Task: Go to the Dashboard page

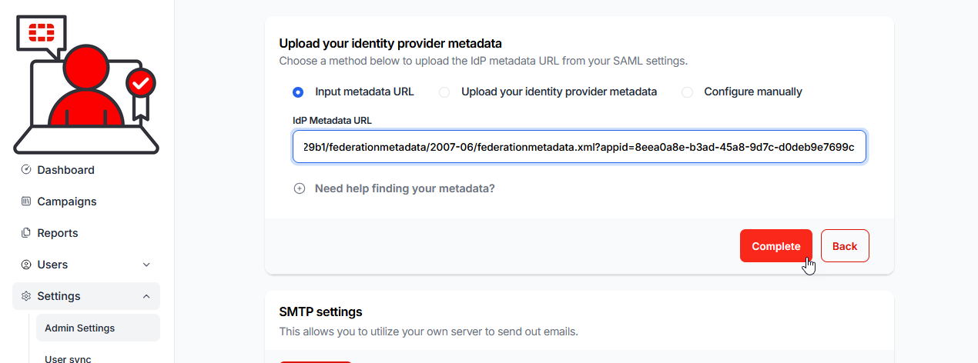Action: (65, 170)
